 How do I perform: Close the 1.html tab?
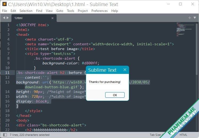click(x=52, y=18)
